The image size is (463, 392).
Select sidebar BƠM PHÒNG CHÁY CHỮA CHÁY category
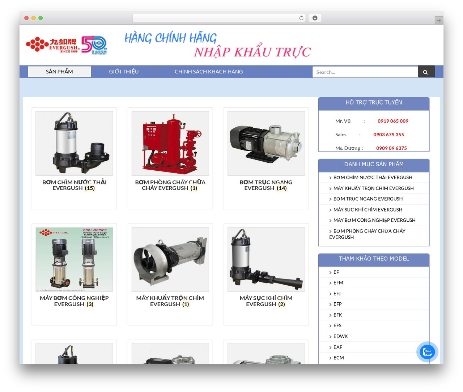(x=367, y=234)
